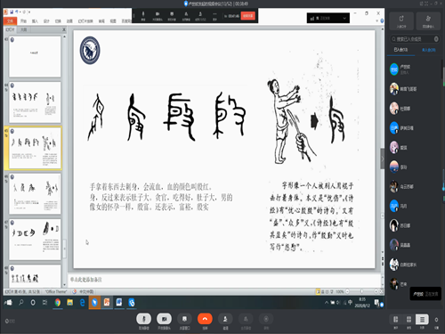
Task: Select the Outline tab in slide pane
Action: click(23, 29)
